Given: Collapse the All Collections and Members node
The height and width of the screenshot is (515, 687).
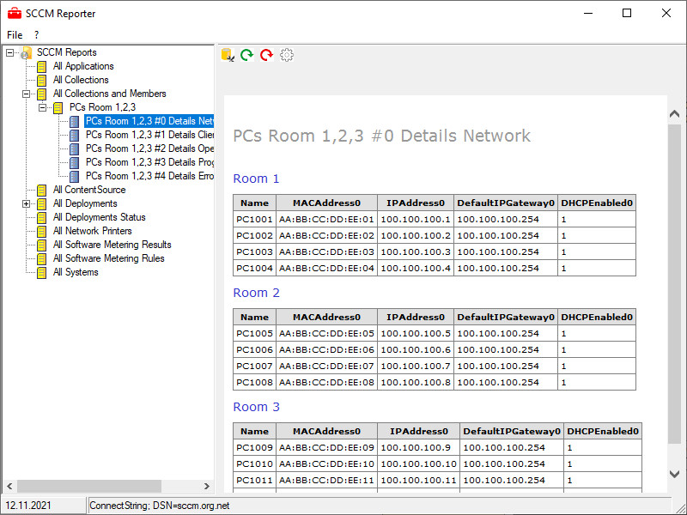Looking at the screenshot, I should coord(27,94).
